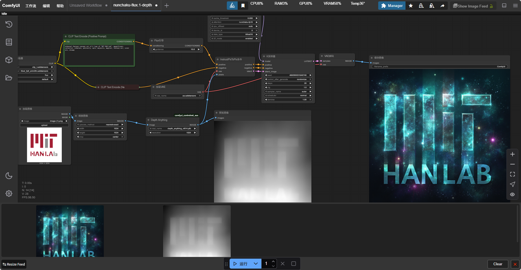
Task: Click the cfg 1.0 value slider
Action: [288, 87]
